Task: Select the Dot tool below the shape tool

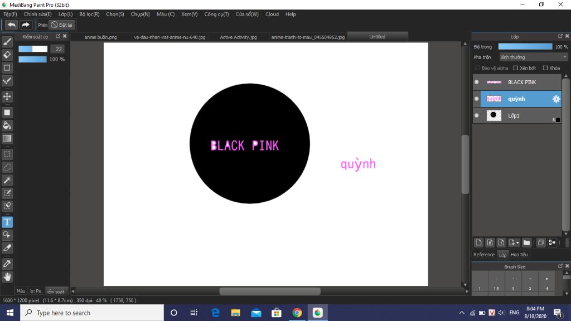Action: pyautogui.click(x=7, y=81)
